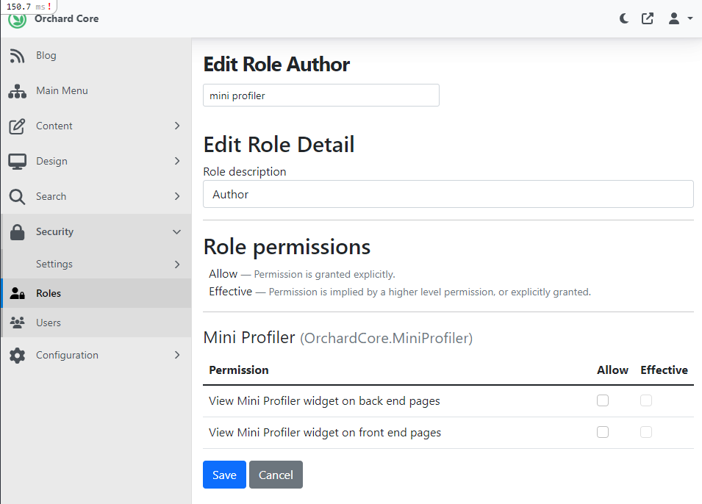Open the Settings submenu under Security
702x504 pixels.
[x=96, y=264]
